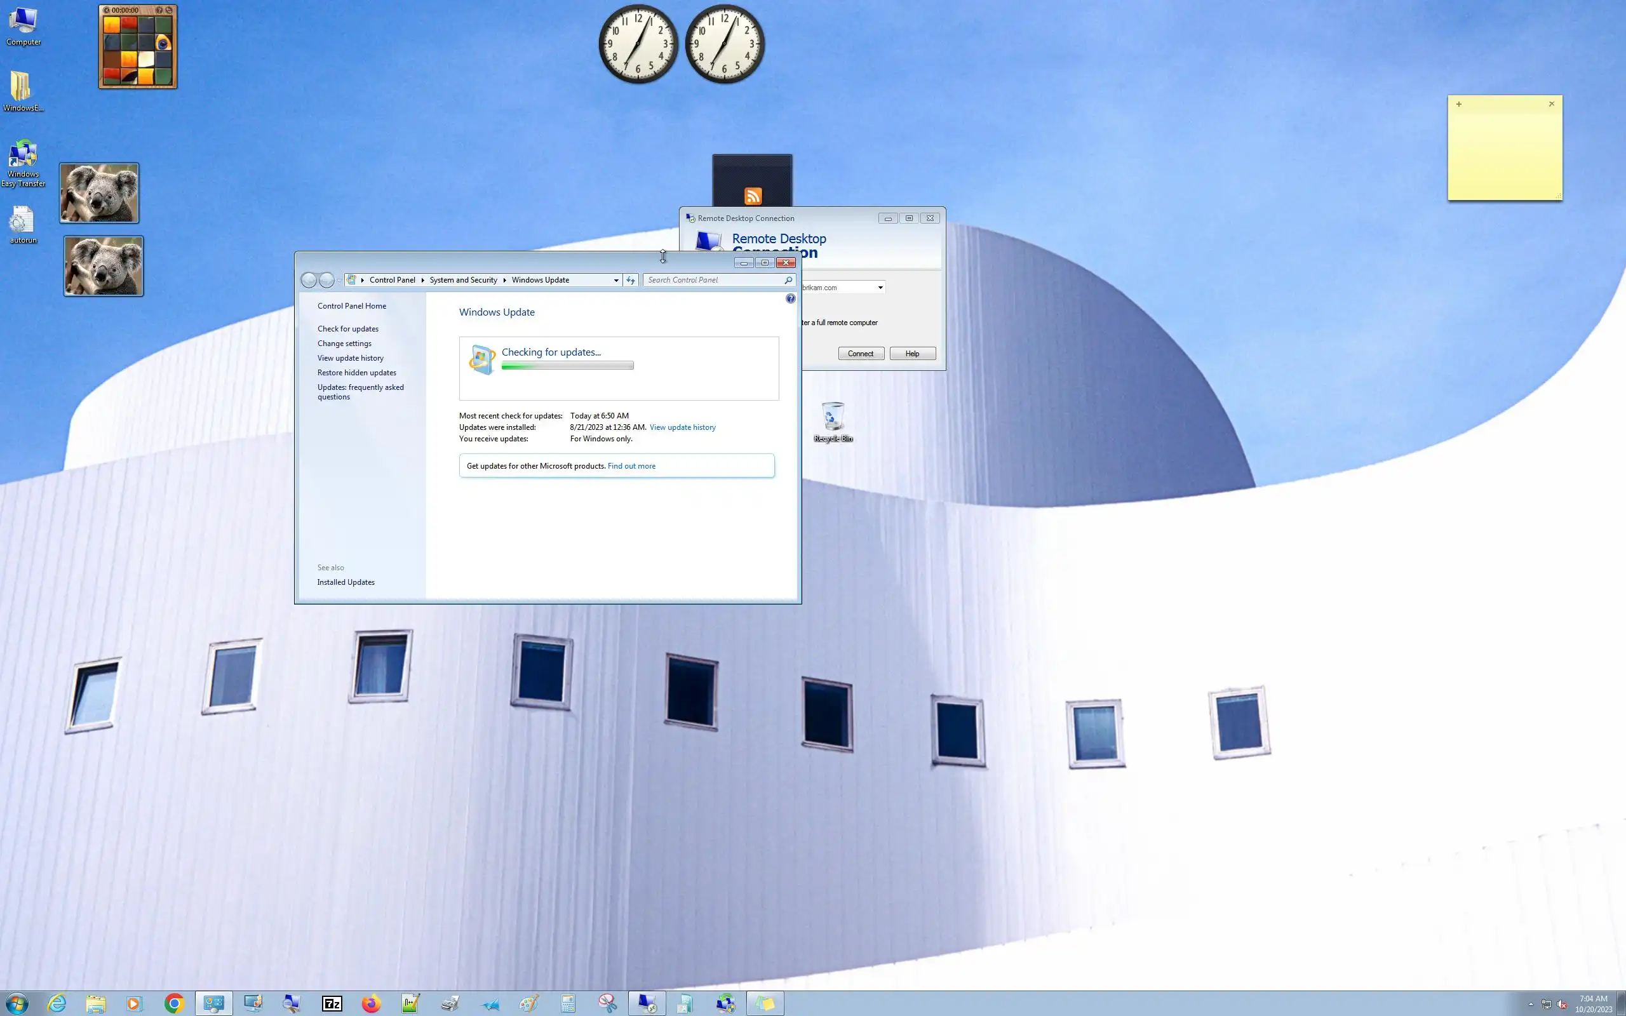Follow the Find out more link
1626x1016 pixels.
pos(631,465)
